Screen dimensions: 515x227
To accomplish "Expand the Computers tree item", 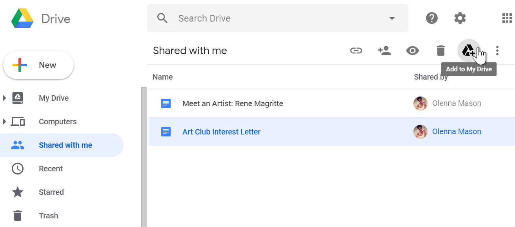I will click(x=5, y=122).
